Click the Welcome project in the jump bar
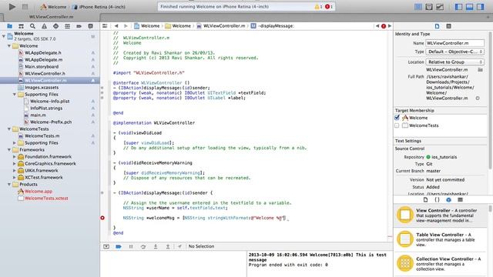Screen dimensions: 493x277 click(146, 26)
